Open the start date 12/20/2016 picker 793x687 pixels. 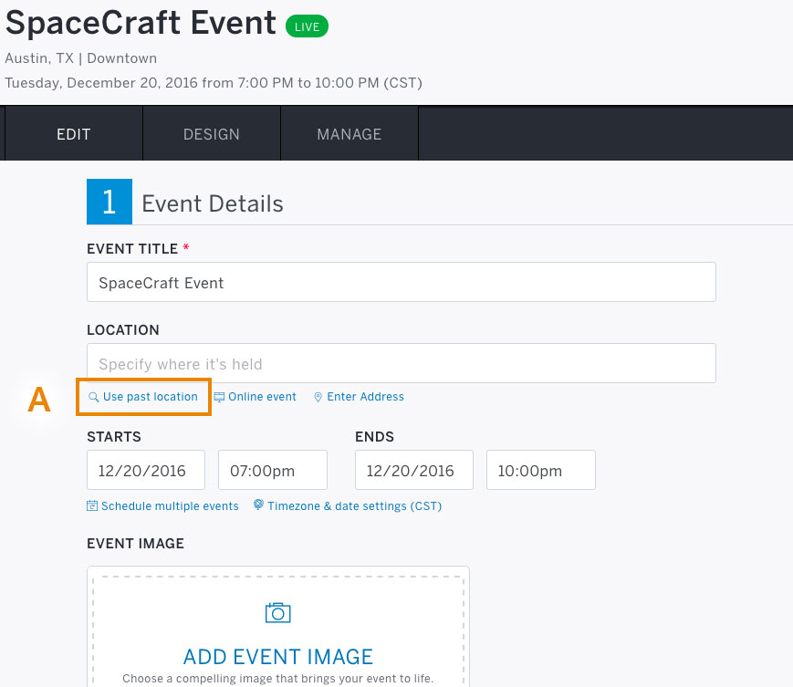[146, 470]
